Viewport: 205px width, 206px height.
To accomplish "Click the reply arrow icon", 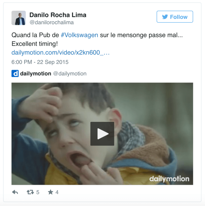I will (x=15, y=192).
